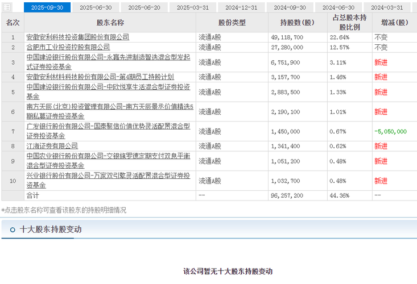
Task: Click the 49,118,700 shares value
Action: 287,37
